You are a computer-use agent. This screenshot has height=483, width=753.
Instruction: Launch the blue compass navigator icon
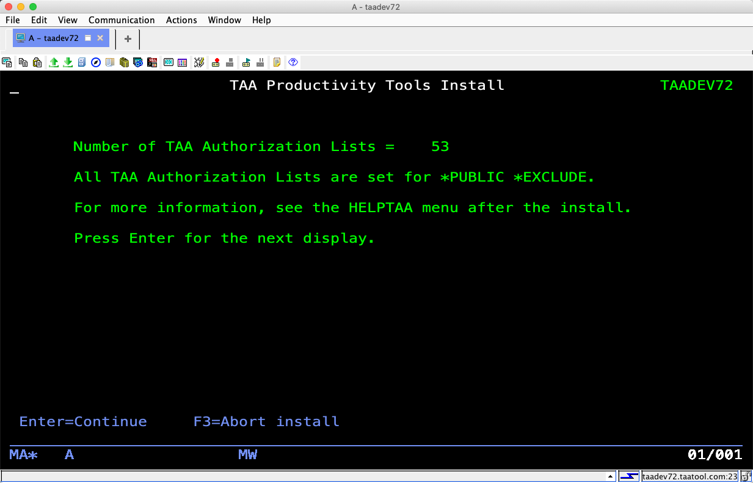[96, 62]
